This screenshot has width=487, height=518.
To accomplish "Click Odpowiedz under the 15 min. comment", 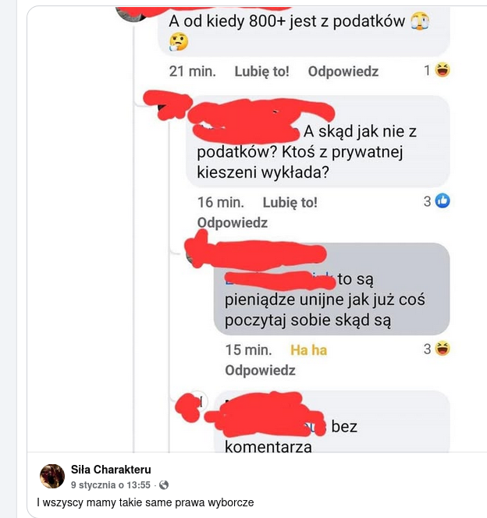I will (260, 371).
